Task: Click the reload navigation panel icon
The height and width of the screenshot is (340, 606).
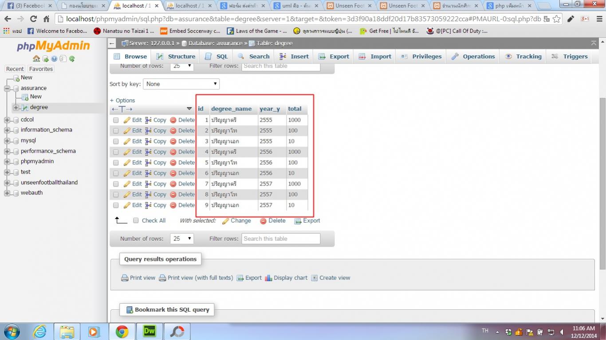Action: [72, 59]
